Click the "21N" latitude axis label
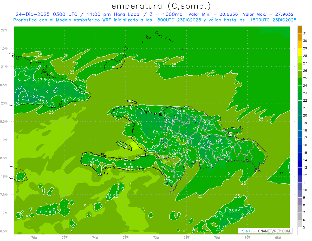 pos(4,67)
